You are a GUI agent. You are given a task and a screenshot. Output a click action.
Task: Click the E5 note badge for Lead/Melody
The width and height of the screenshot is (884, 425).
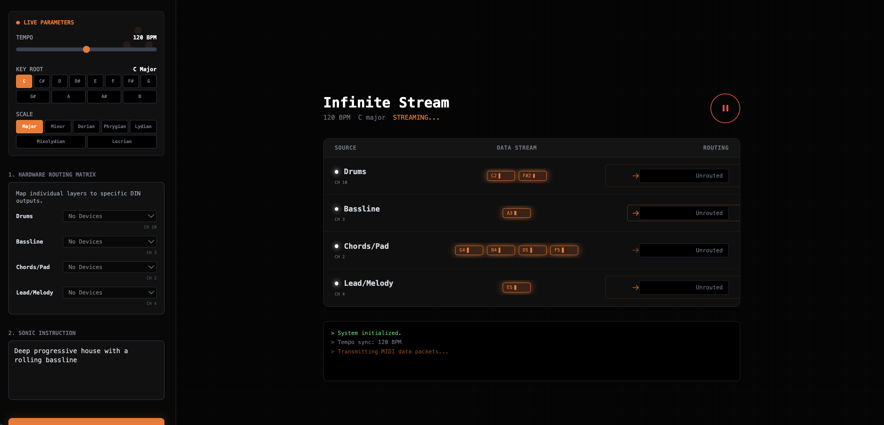click(x=516, y=287)
